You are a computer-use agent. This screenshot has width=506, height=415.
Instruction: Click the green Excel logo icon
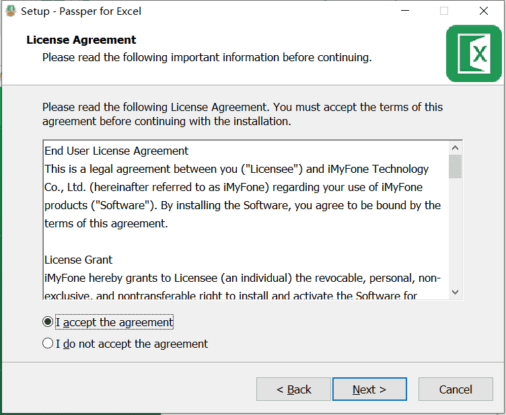pos(474,53)
